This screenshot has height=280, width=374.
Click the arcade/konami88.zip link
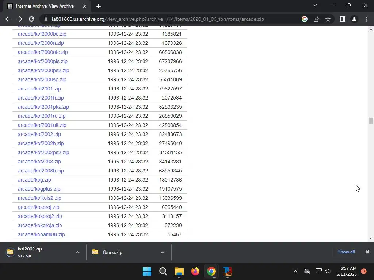tap(41, 234)
